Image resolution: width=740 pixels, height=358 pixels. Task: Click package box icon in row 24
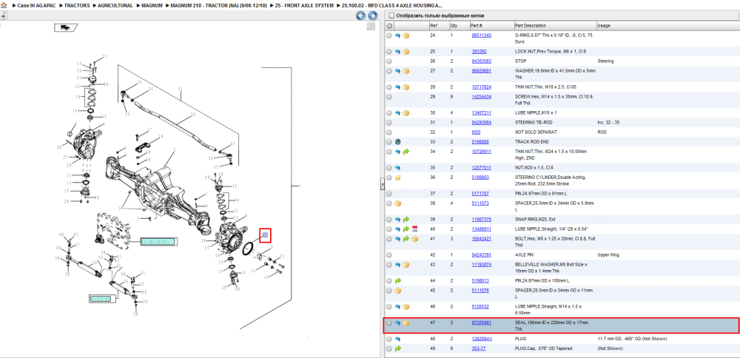pos(406,36)
